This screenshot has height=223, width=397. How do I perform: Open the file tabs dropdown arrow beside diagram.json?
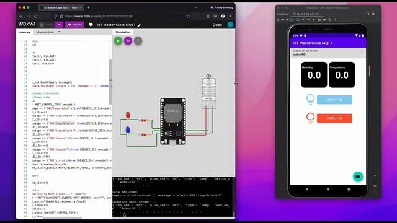coord(59,32)
